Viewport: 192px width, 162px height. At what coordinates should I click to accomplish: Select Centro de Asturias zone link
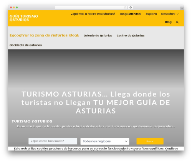(131, 36)
